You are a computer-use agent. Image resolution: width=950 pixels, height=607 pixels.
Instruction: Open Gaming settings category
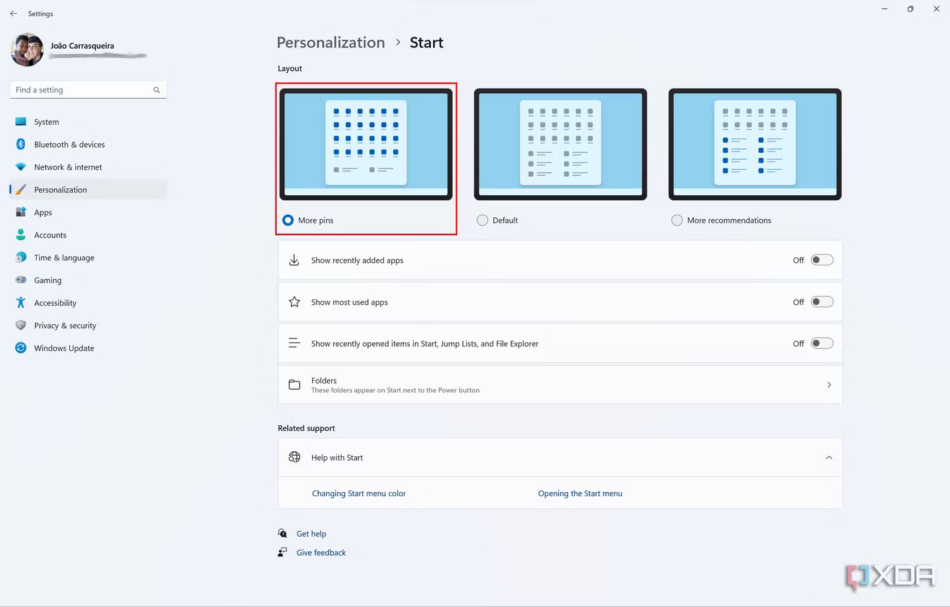[x=89, y=280]
